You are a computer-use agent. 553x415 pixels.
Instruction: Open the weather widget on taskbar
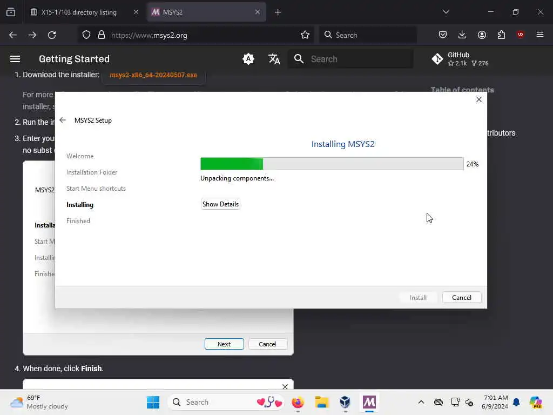click(x=39, y=402)
